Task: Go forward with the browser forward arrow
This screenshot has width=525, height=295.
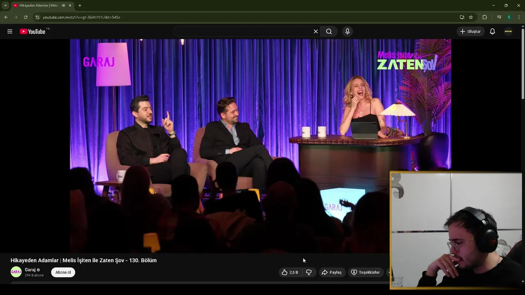Action: point(16,17)
